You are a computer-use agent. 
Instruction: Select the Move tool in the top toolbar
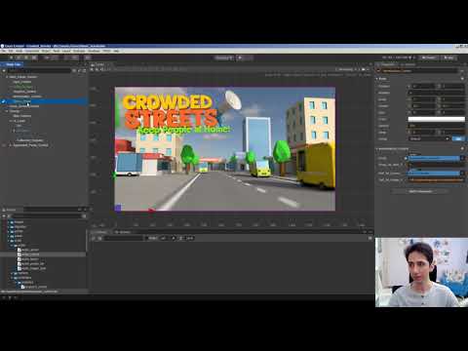coord(11,58)
